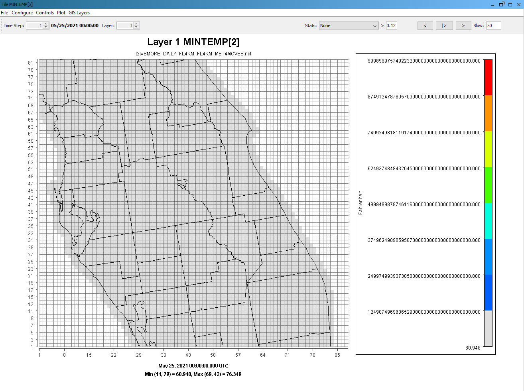The width and height of the screenshot is (524, 391).
Task: Open the GIS Layers menu
Action: [x=79, y=13]
